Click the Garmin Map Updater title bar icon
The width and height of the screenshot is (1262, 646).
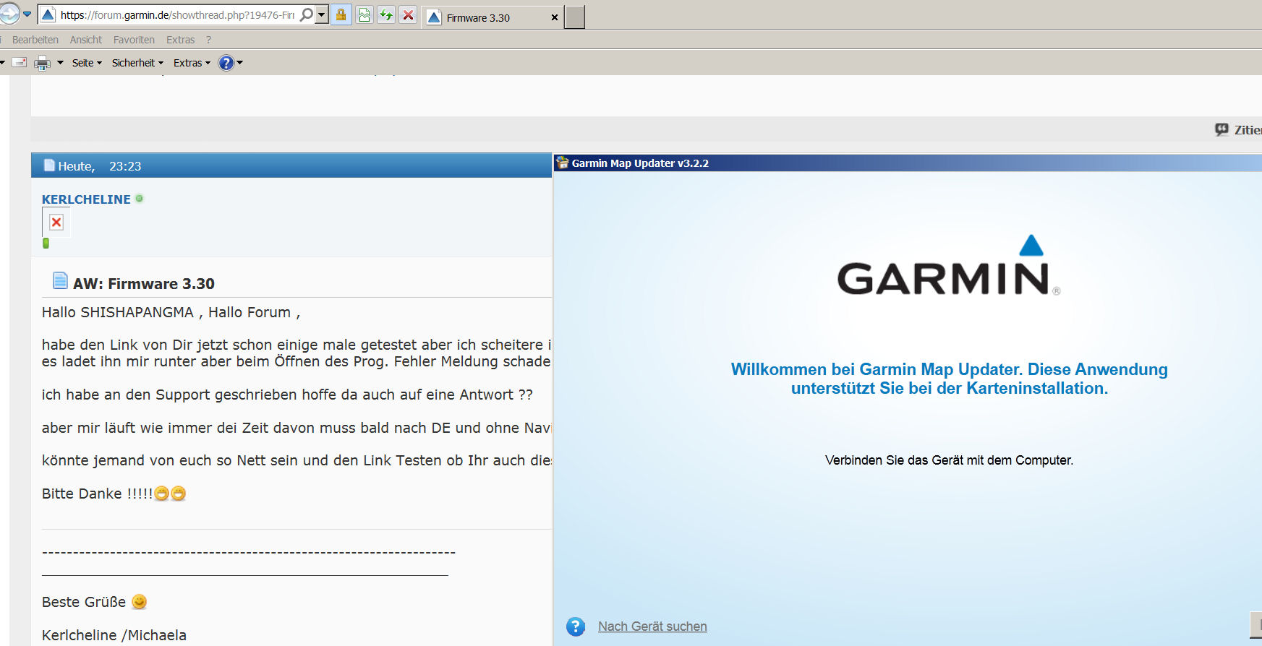[x=563, y=163]
